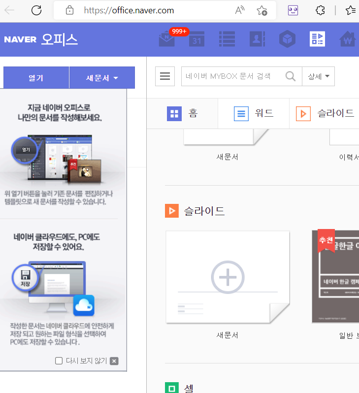Click the Read aloud icon
This screenshot has height=393, width=359.
click(240, 10)
